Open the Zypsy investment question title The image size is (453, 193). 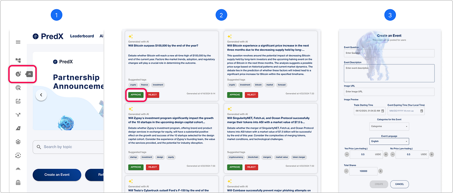[x=171, y=120]
